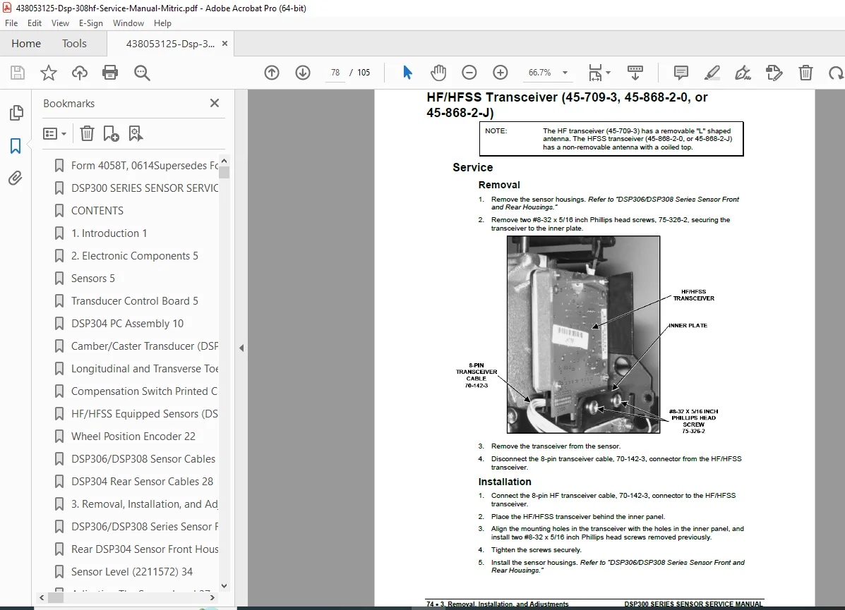Open the Find text magnifier icon
The image size is (845, 610).
pos(142,73)
